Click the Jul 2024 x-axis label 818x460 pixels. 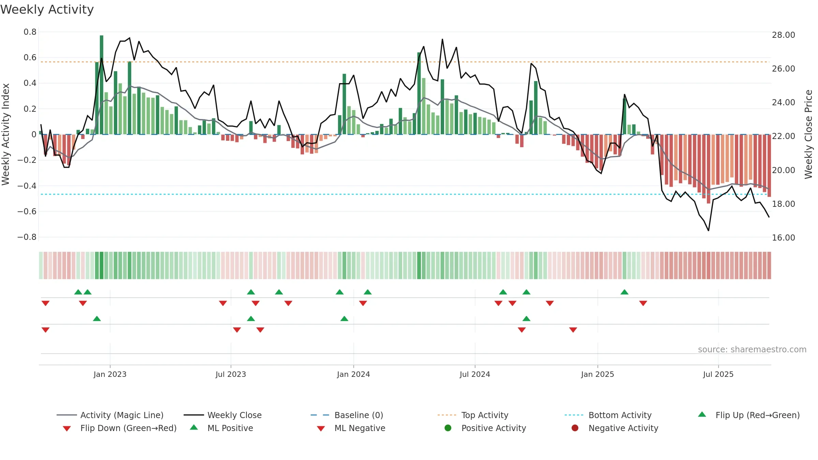point(475,374)
